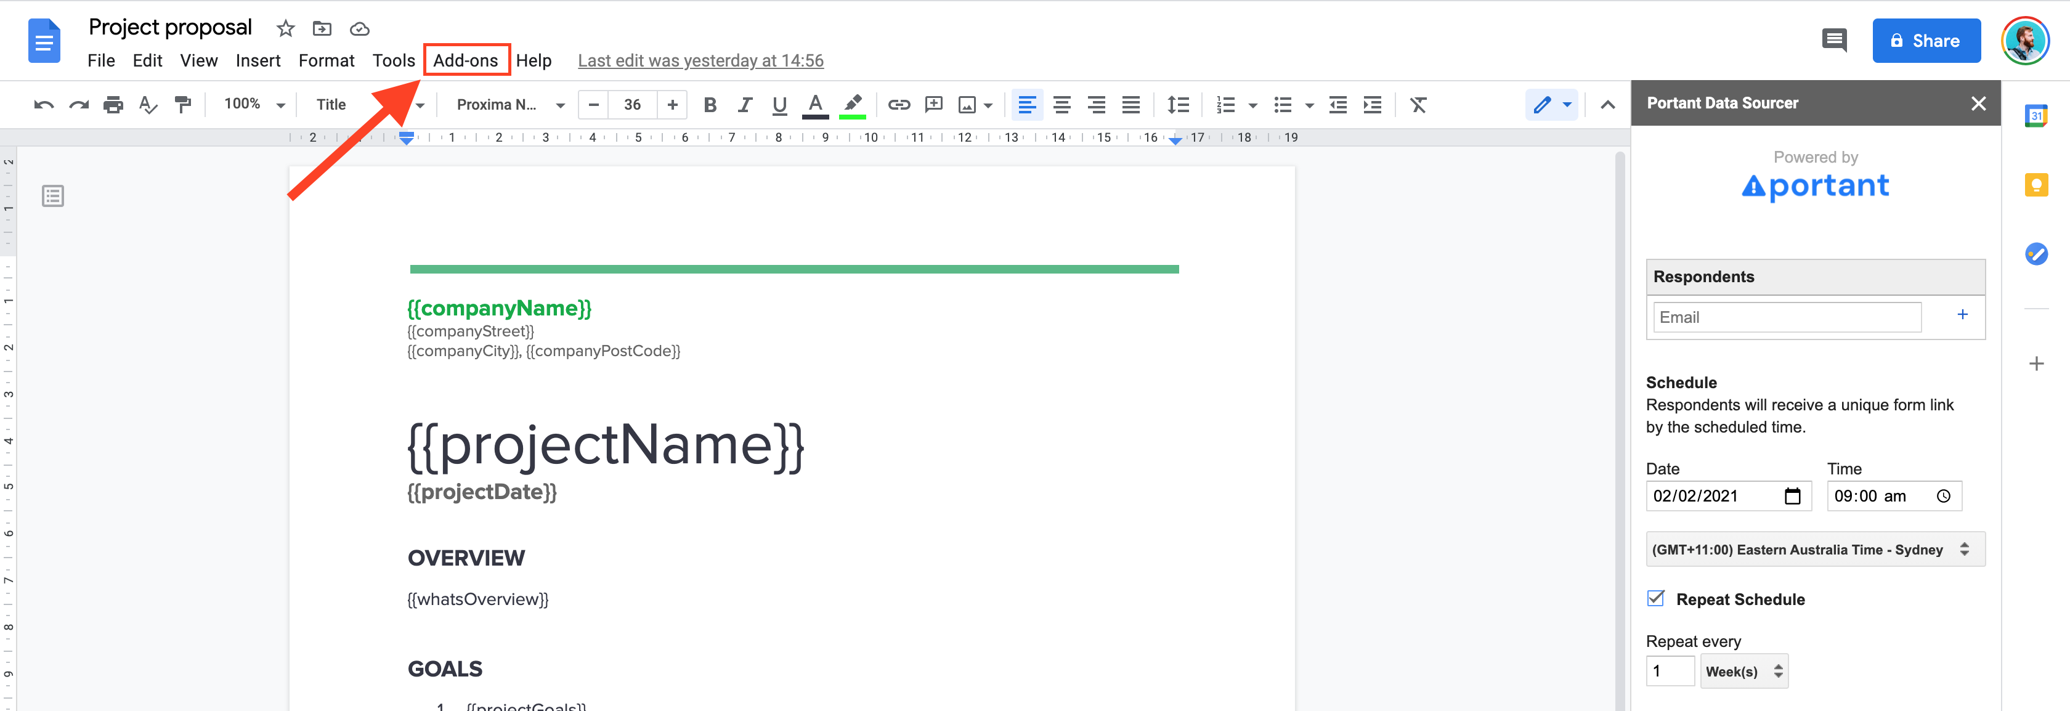This screenshot has height=711, width=2070.
Task: Click the respondent Email field
Action: [x=1787, y=317]
